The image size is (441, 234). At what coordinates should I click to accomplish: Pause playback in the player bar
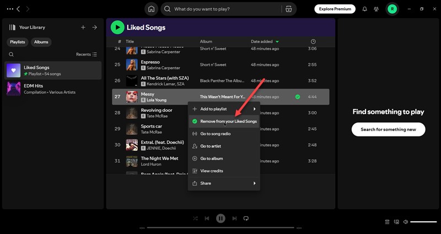click(x=220, y=218)
